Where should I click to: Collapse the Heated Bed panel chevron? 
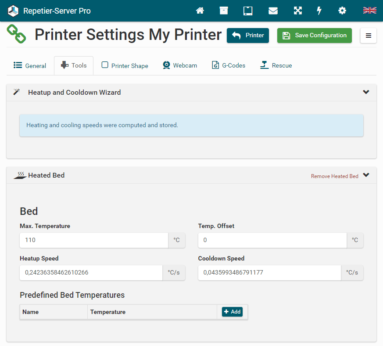click(366, 175)
